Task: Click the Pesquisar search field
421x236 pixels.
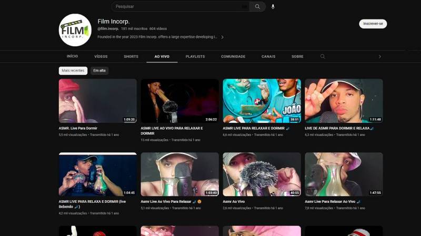Action: point(180,6)
